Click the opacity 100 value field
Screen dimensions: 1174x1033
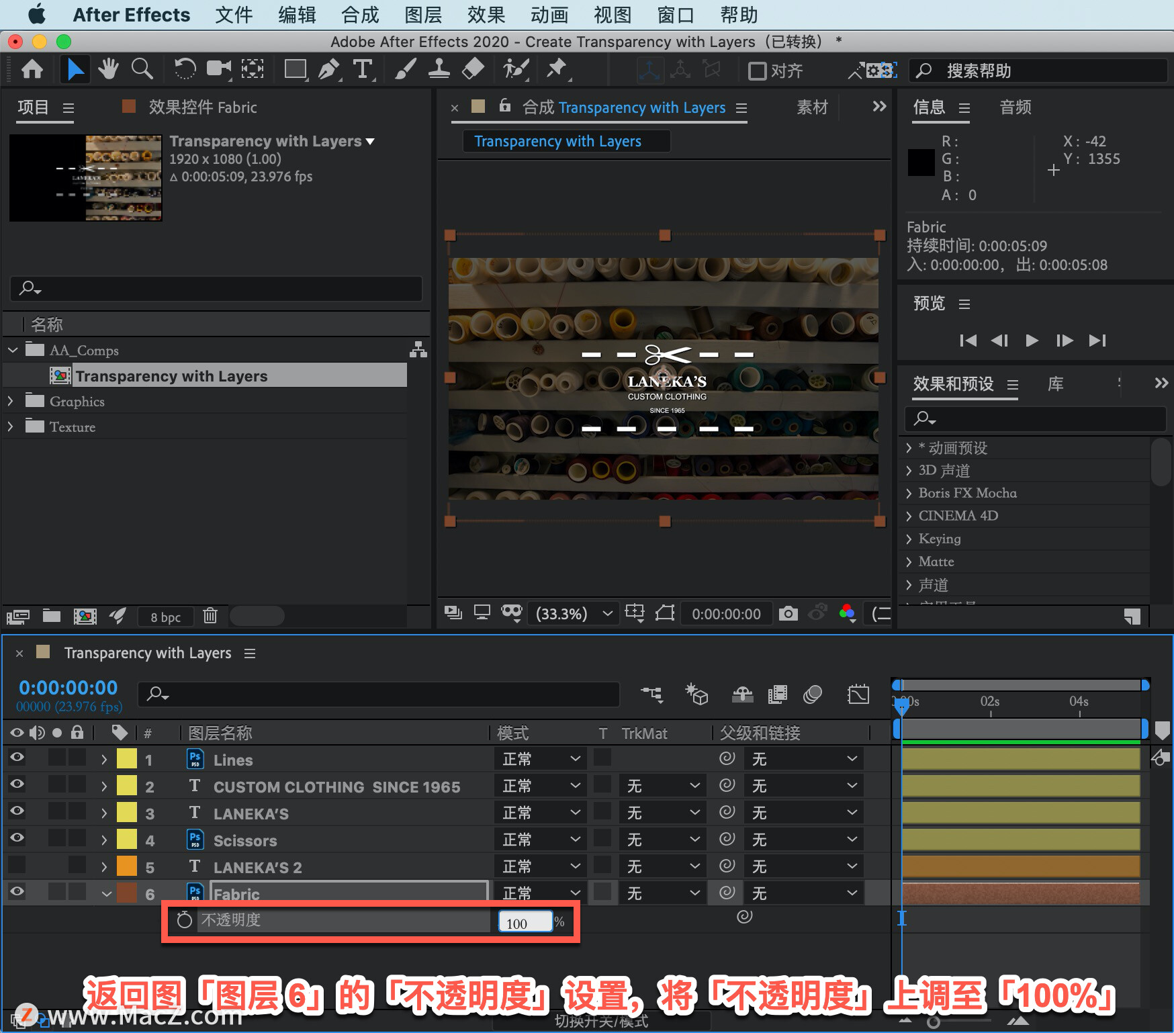[x=525, y=922]
